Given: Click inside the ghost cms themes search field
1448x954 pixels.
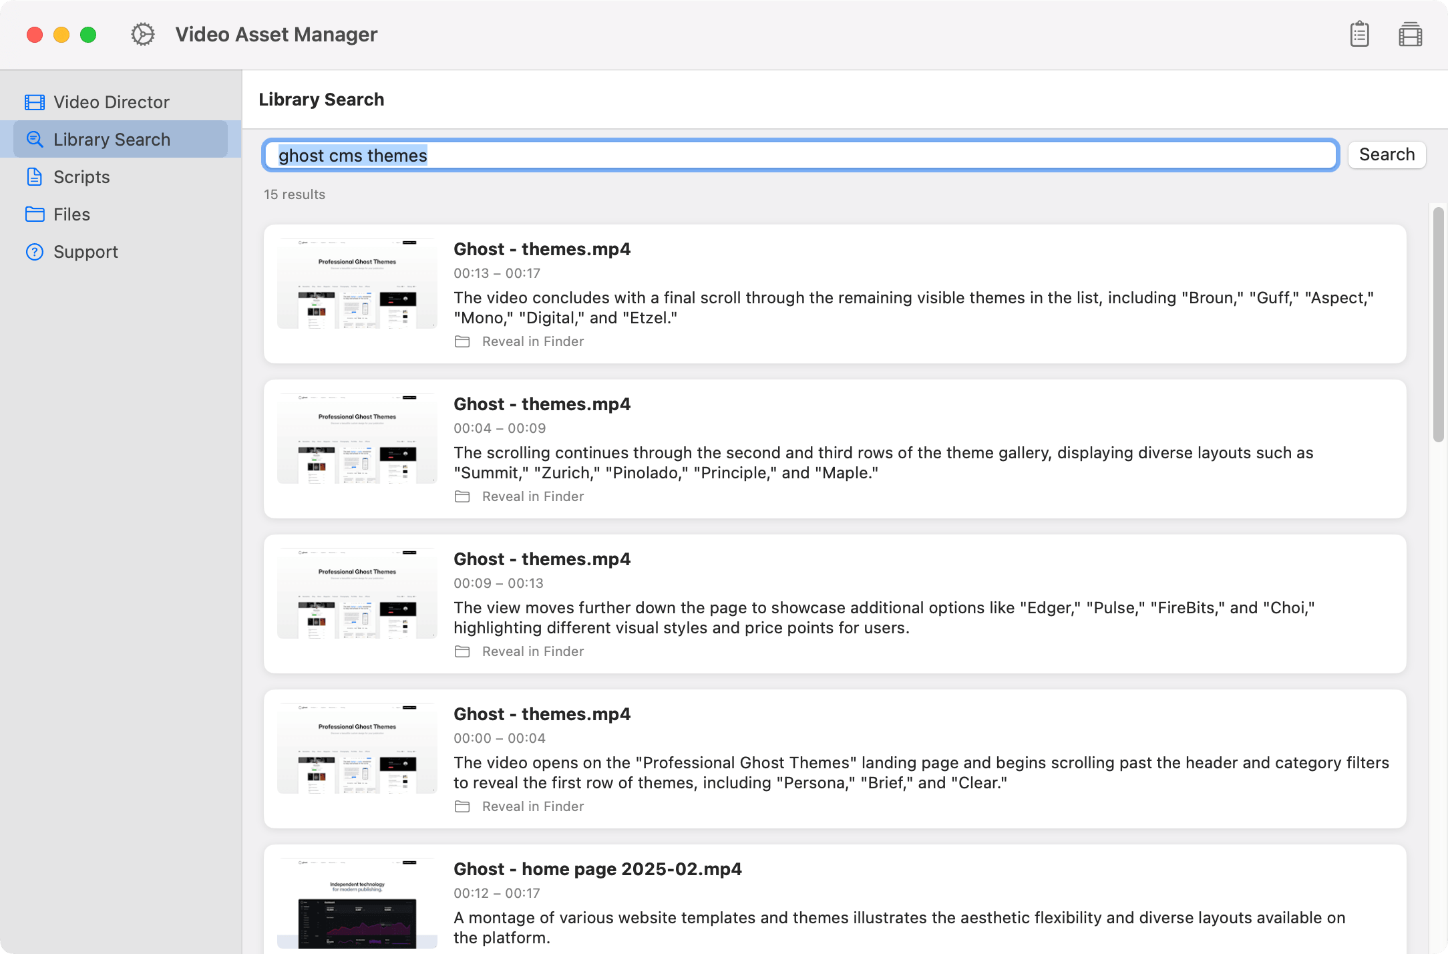Looking at the screenshot, I should click(735, 155).
